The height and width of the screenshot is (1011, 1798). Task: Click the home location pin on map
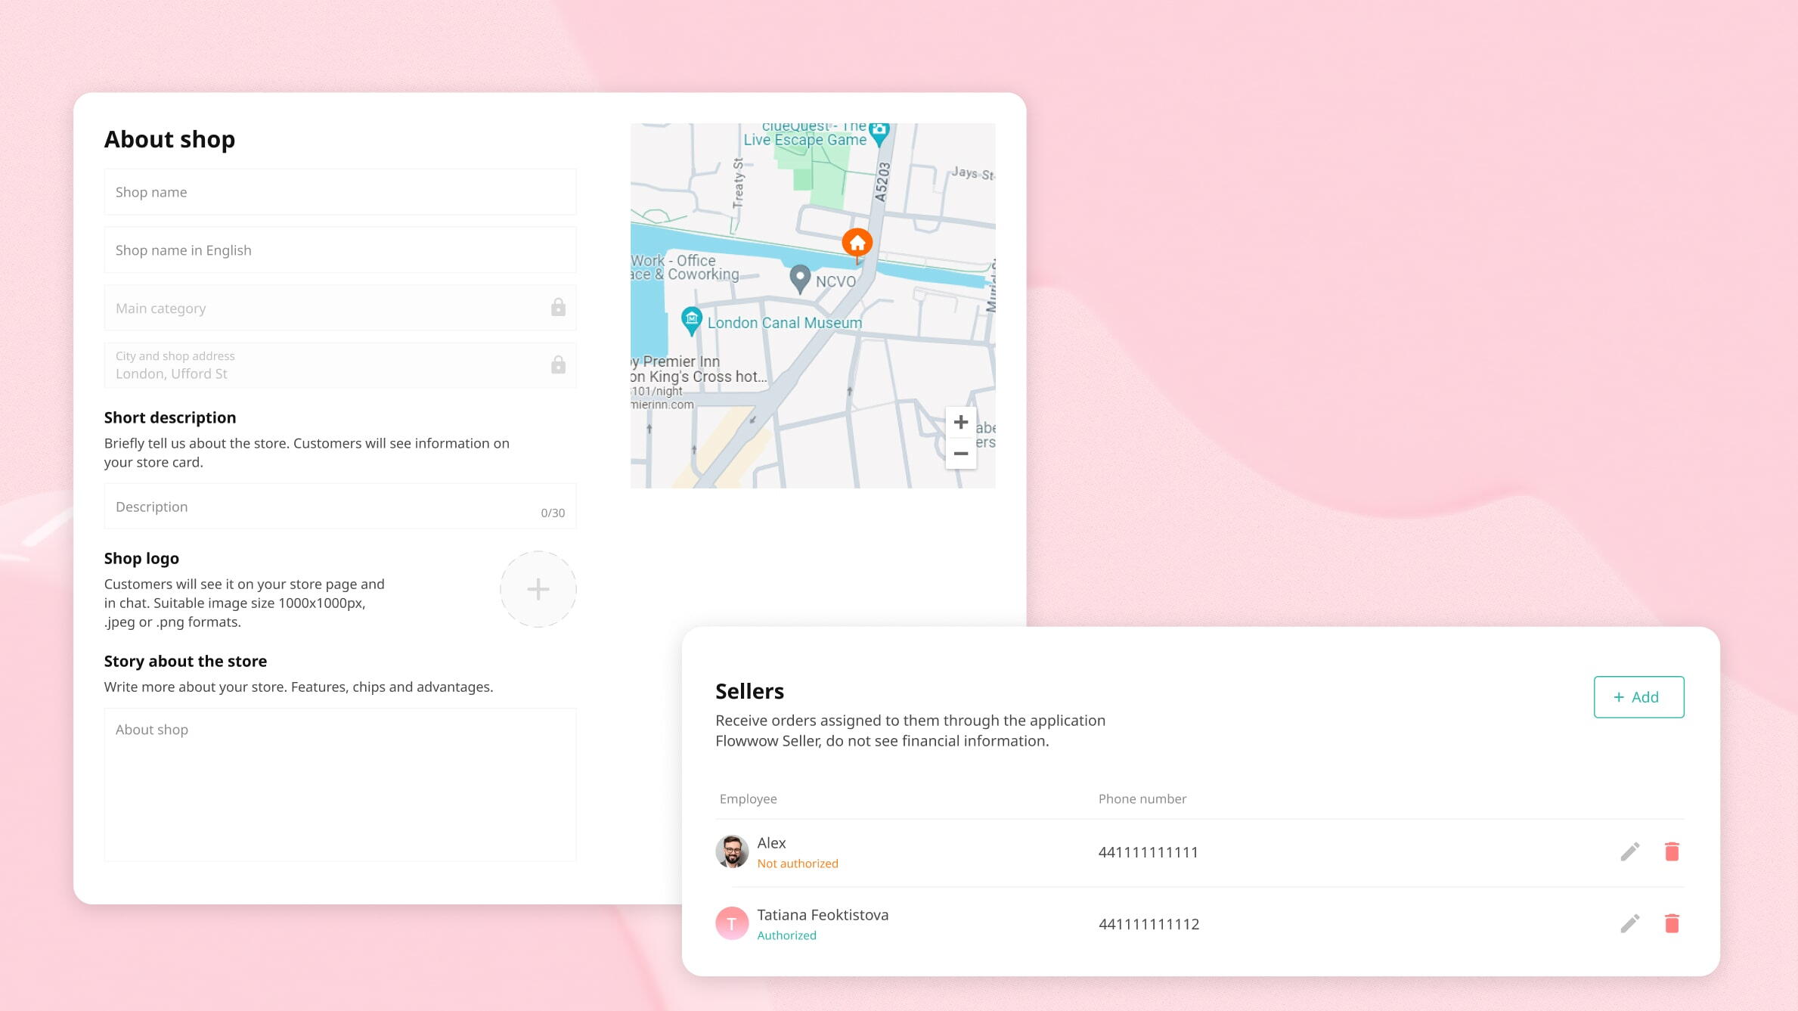[x=856, y=243]
